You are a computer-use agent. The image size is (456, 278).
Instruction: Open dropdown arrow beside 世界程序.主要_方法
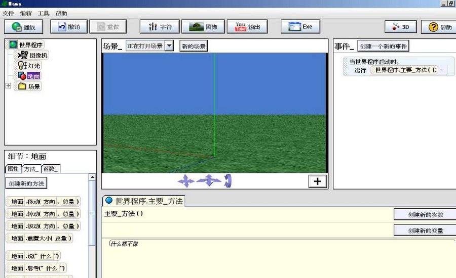[442, 70]
